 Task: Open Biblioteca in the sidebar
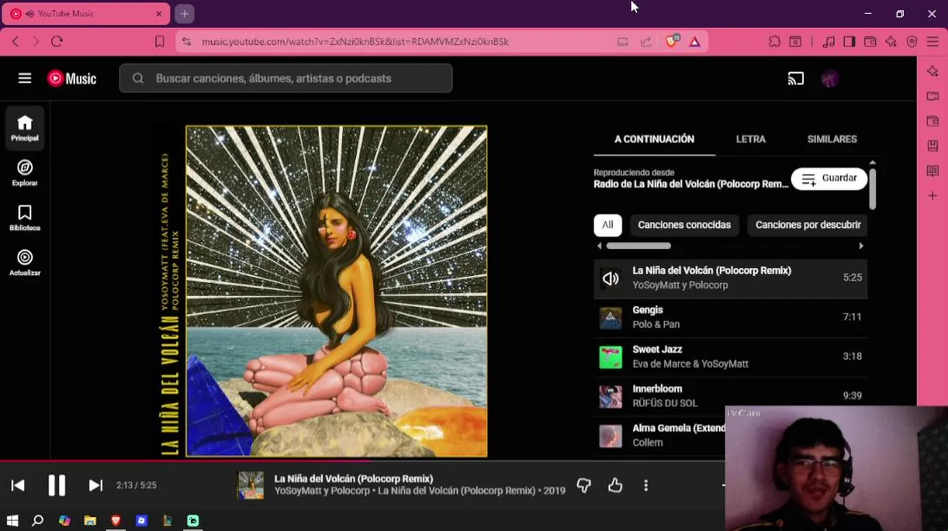pos(24,218)
